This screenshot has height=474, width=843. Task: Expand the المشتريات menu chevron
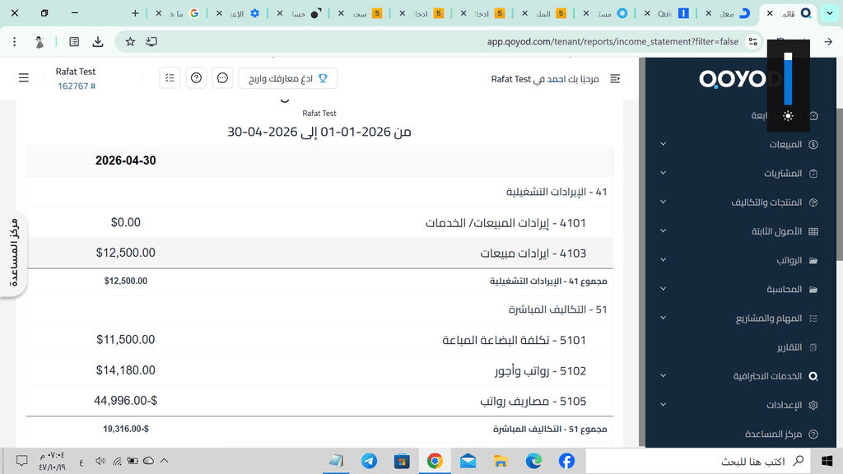[x=663, y=173]
